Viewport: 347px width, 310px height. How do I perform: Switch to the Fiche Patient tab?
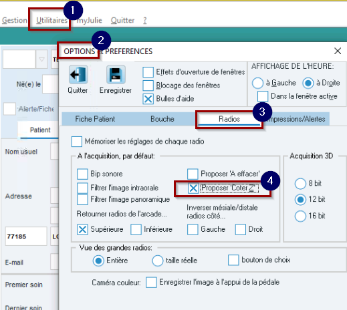coord(95,119)
